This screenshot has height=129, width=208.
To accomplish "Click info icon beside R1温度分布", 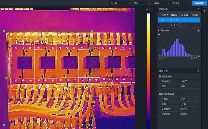I will (x=198, y=31).
